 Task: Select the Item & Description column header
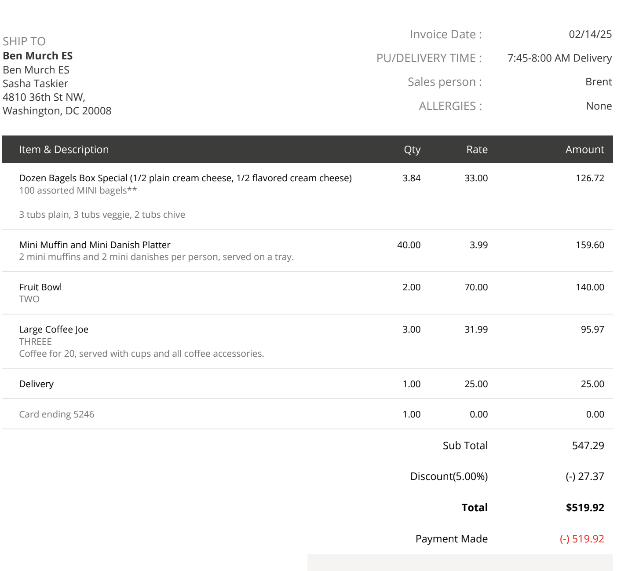64,149
